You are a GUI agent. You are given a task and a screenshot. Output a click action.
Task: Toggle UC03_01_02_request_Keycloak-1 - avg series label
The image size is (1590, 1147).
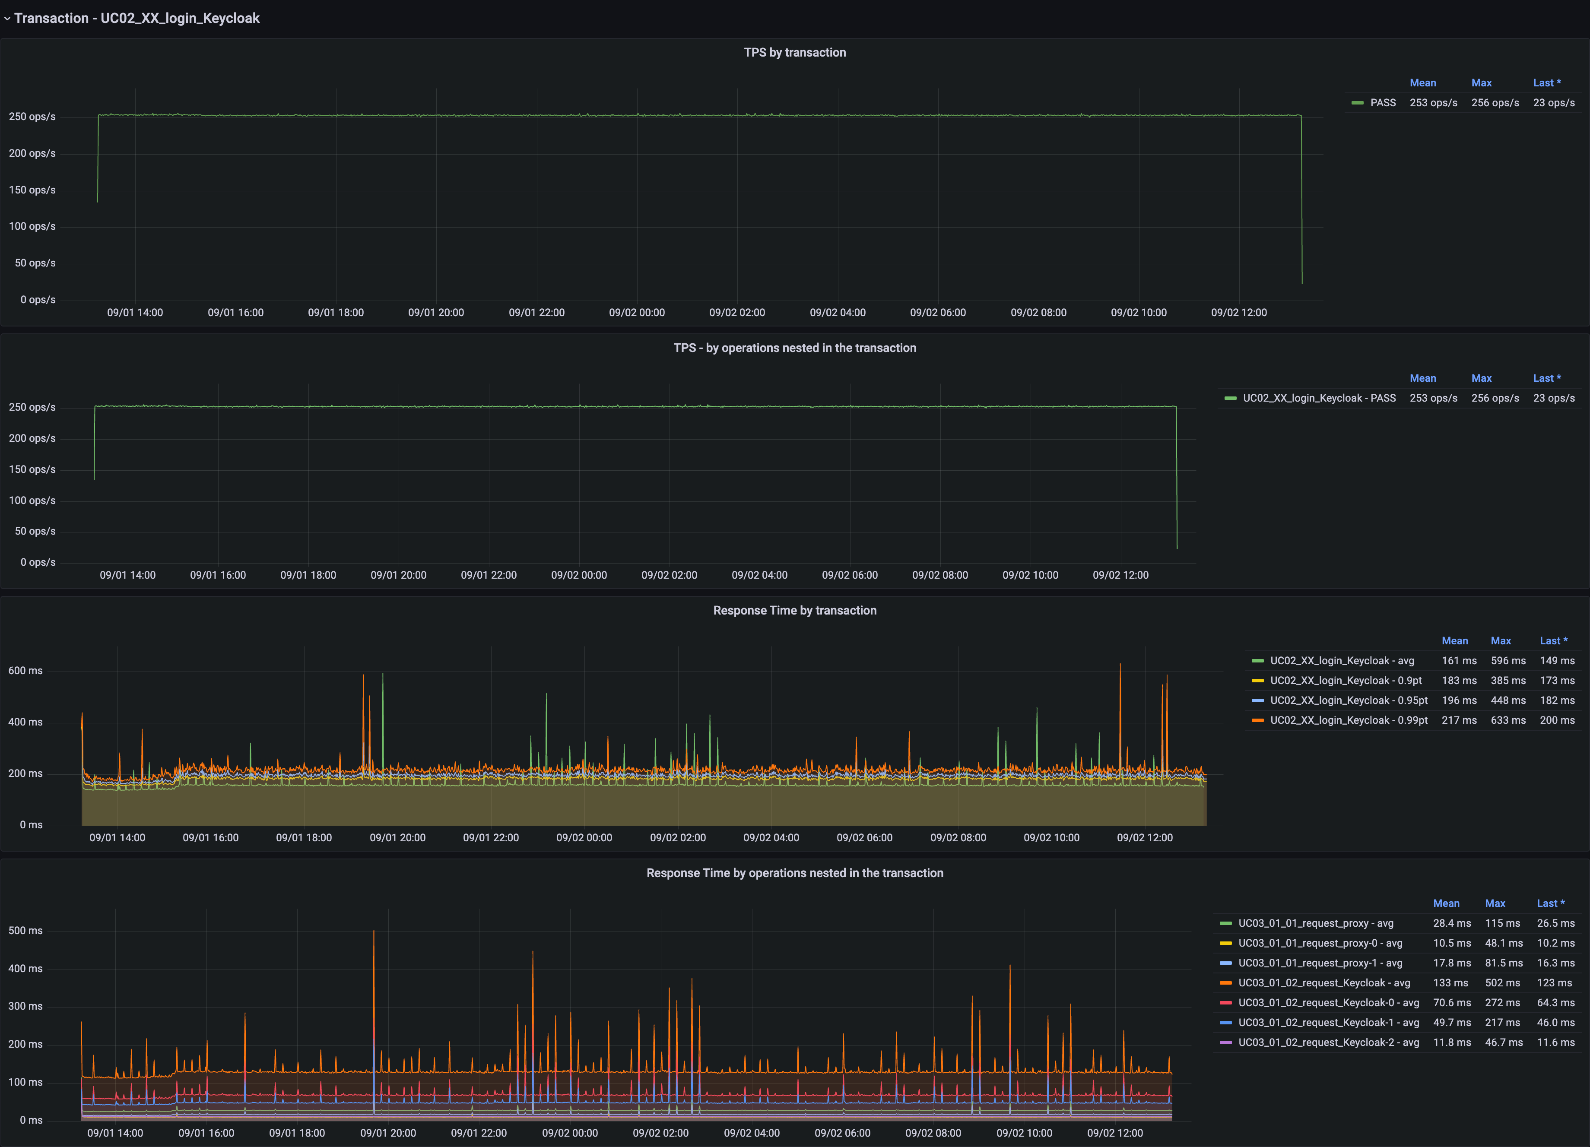(1329, 1023)
